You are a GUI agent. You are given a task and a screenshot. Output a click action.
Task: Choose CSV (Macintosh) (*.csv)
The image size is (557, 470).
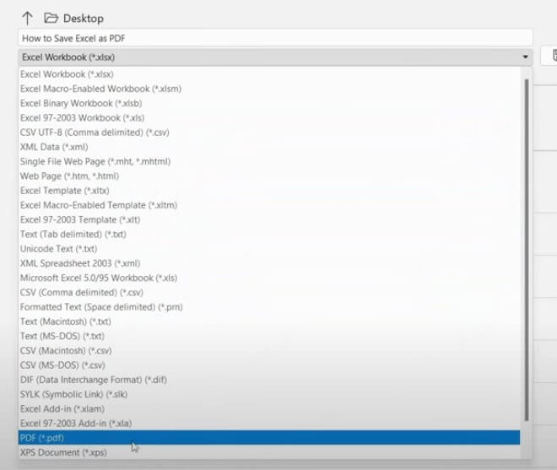(269, 351)
